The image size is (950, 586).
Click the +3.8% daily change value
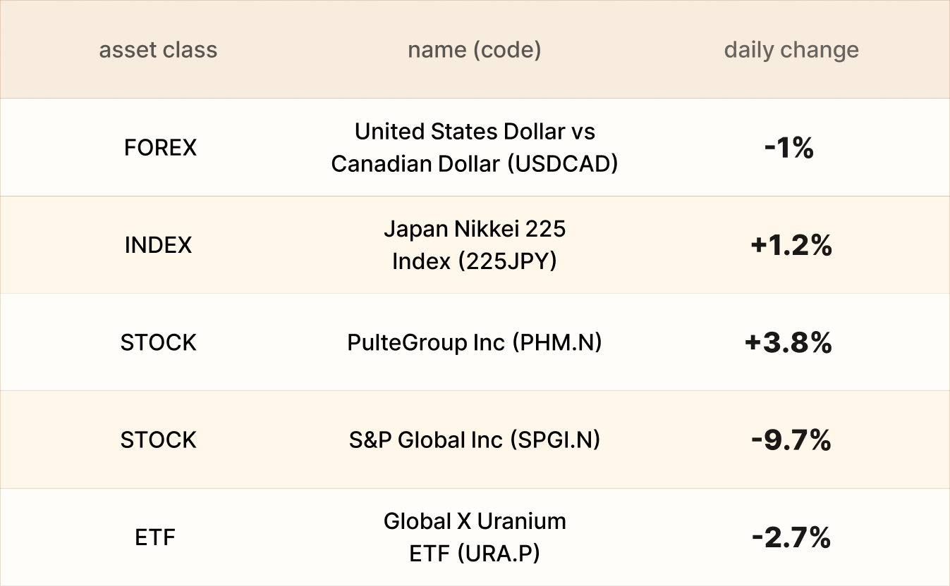(788, 343)
